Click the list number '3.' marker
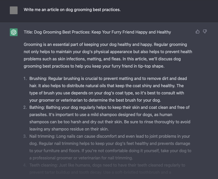The image size is (218, 179). [x=25, y=136]
